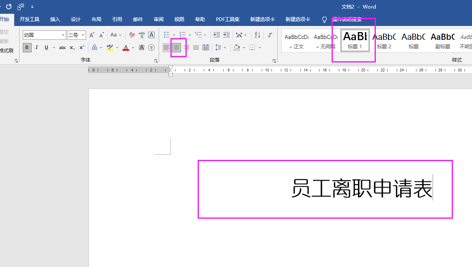The height and width of the screenshot is (267, 472).
Task: Apply strikethrough formatting
Action: pyautogui.click(x=62, y=47)
